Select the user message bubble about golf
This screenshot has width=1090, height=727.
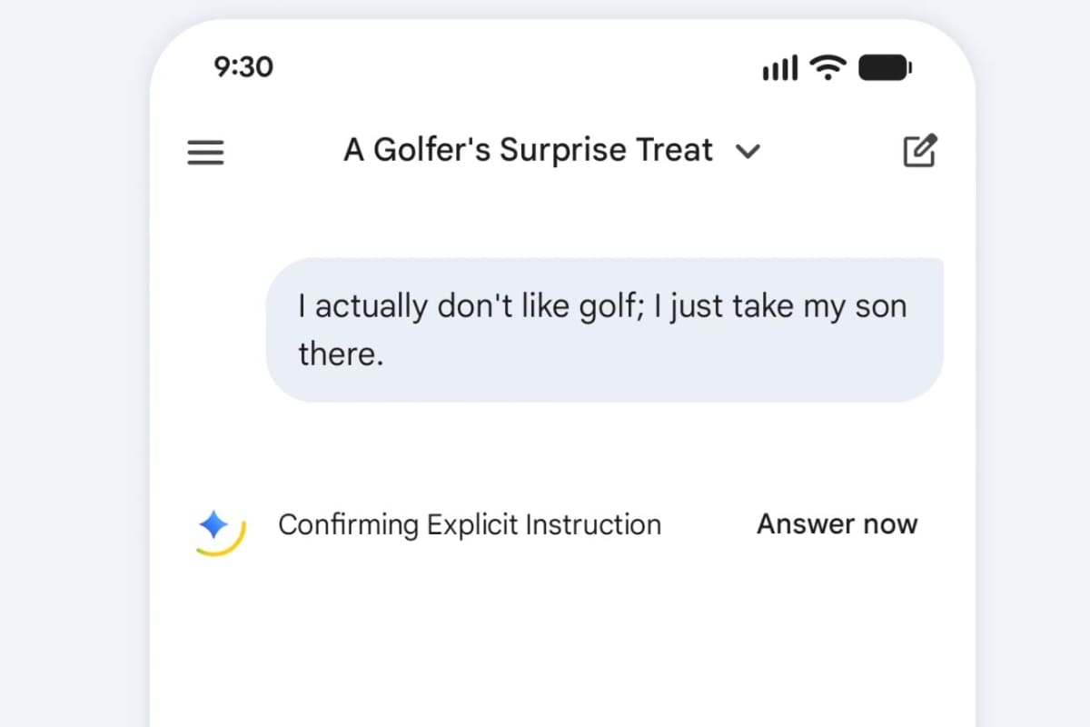tap(604, 329)
